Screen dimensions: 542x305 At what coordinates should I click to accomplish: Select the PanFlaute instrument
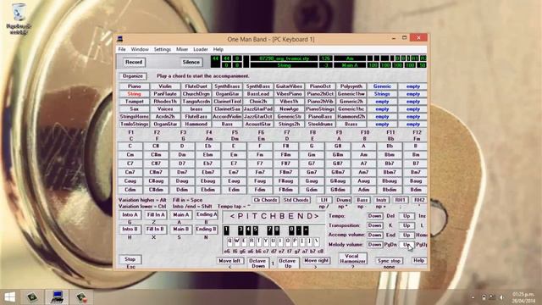[165, 94]
